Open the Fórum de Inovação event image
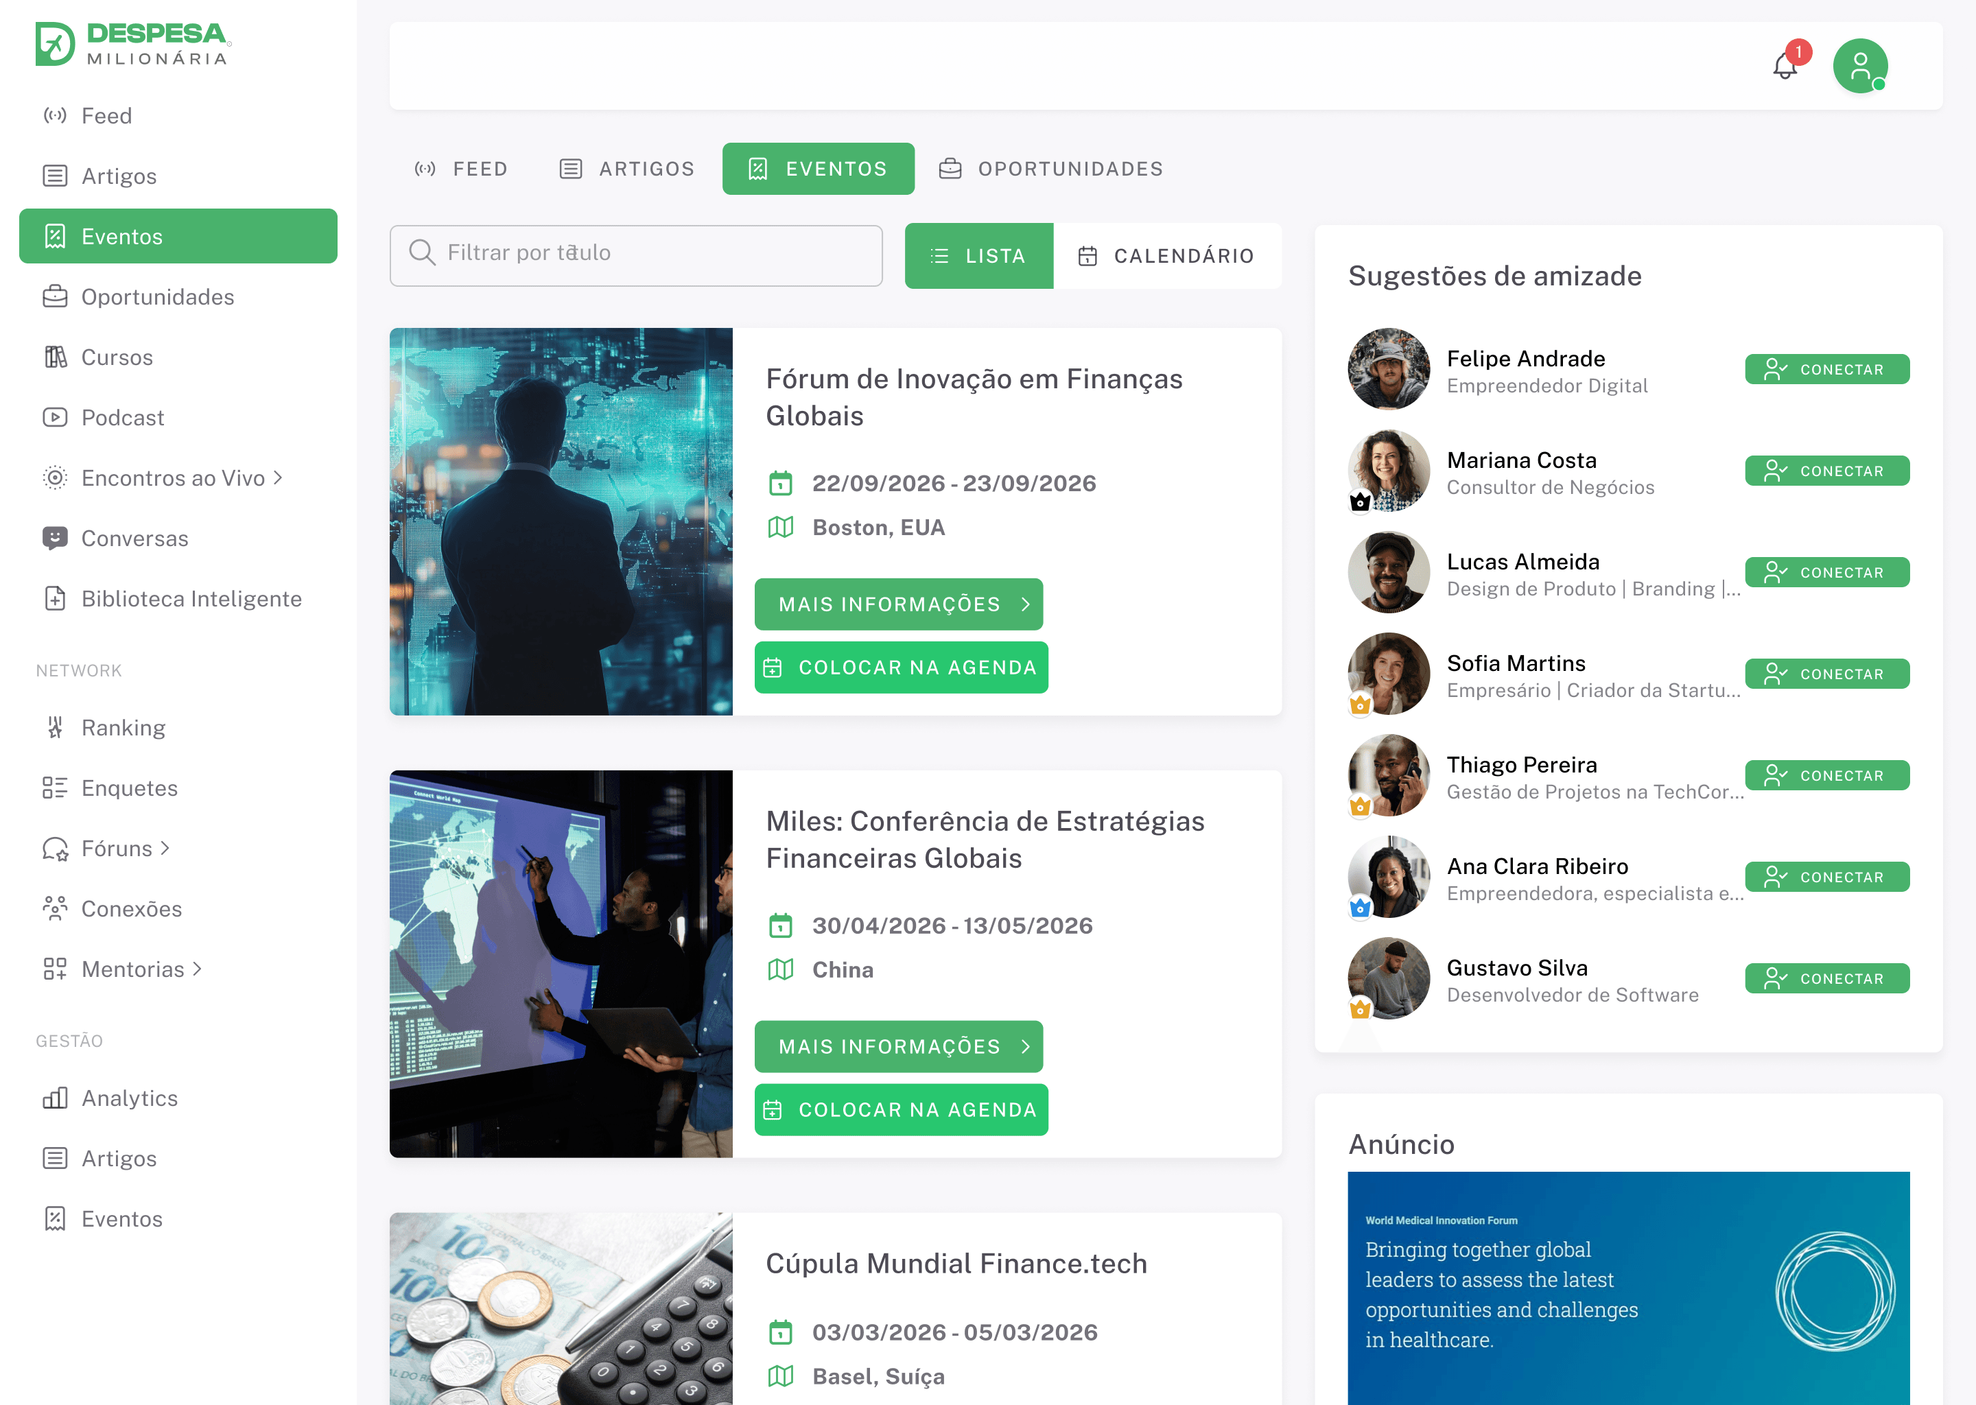The image size is (1976, 1405). 561,521
